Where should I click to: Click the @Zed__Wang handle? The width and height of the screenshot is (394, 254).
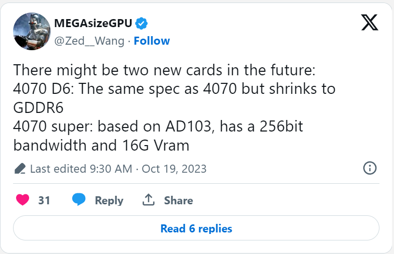pos(89,41)
